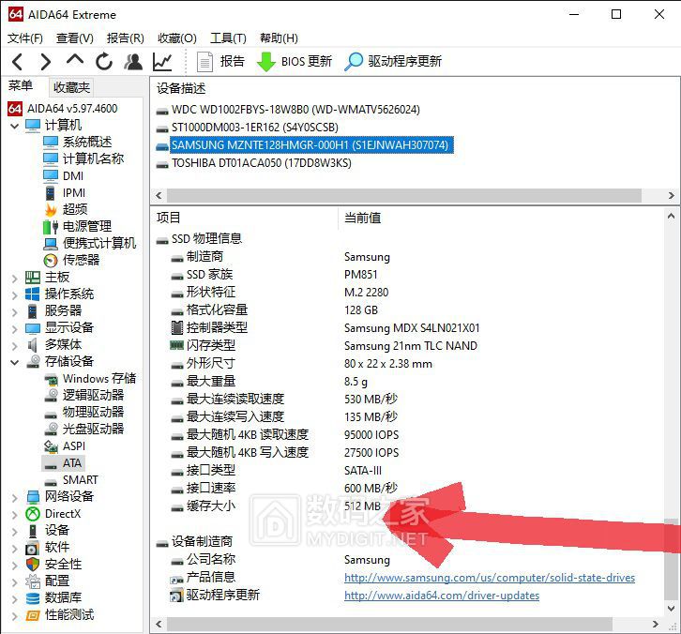Viewport: 681px width, 634px height.
Task: Click BIOS 更新 green arrow button
Action: click(295, 62)
